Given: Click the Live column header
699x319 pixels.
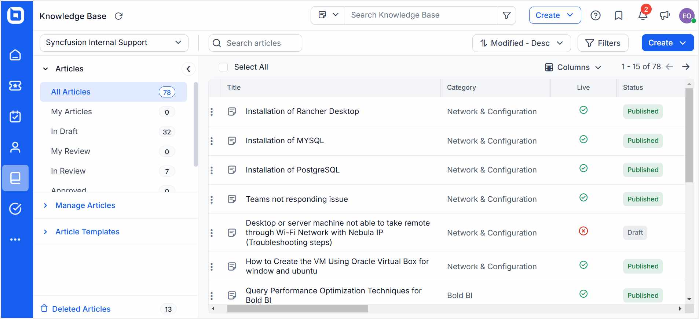Looking at the screenshot, I should 583,88.
